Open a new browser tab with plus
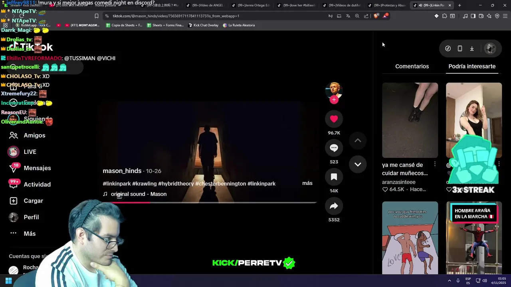This screenshot has width=511, height=287. [x=460, y=5]
